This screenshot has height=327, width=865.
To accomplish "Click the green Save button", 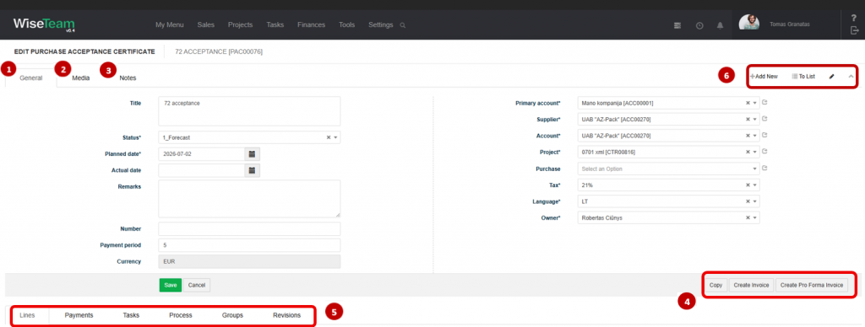I will (x=171, y=285).
